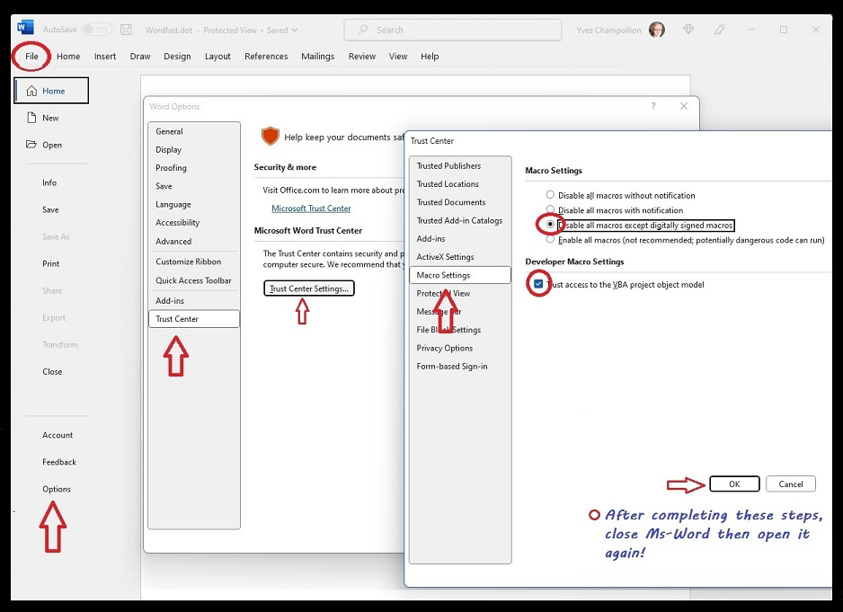Open Options in the backstage sidebar
The image size is (843, 612).
coord(57,489)
